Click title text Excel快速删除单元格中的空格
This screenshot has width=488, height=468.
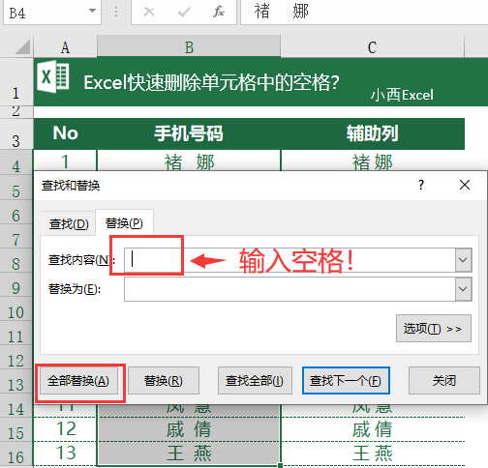coord(211,82)
